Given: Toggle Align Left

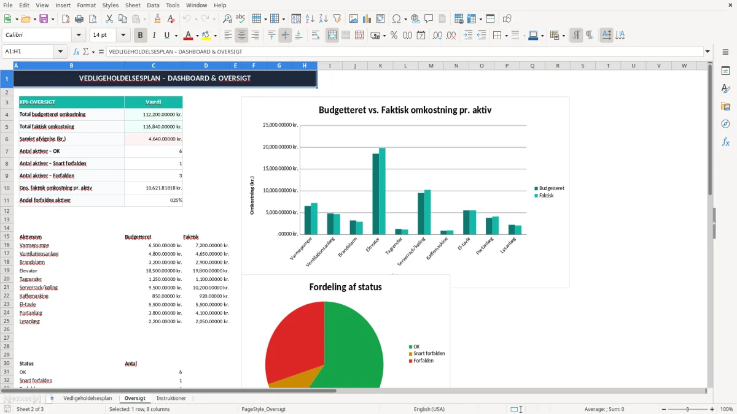Looking at the screenshot, I should pyautogui.click(x=228, y=36).
